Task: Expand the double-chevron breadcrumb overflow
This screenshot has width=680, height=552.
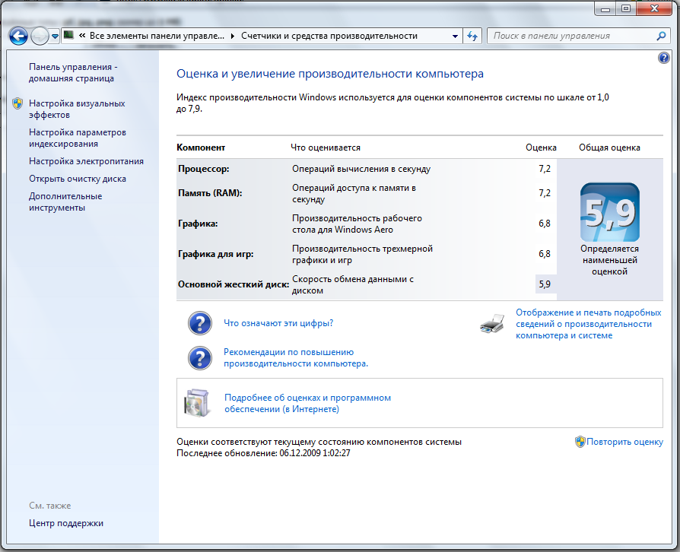Action: 82,36
